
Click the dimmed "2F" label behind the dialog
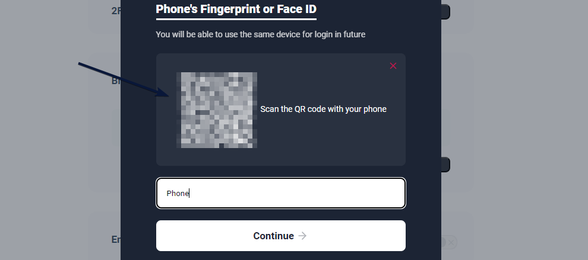pos(116,11)
